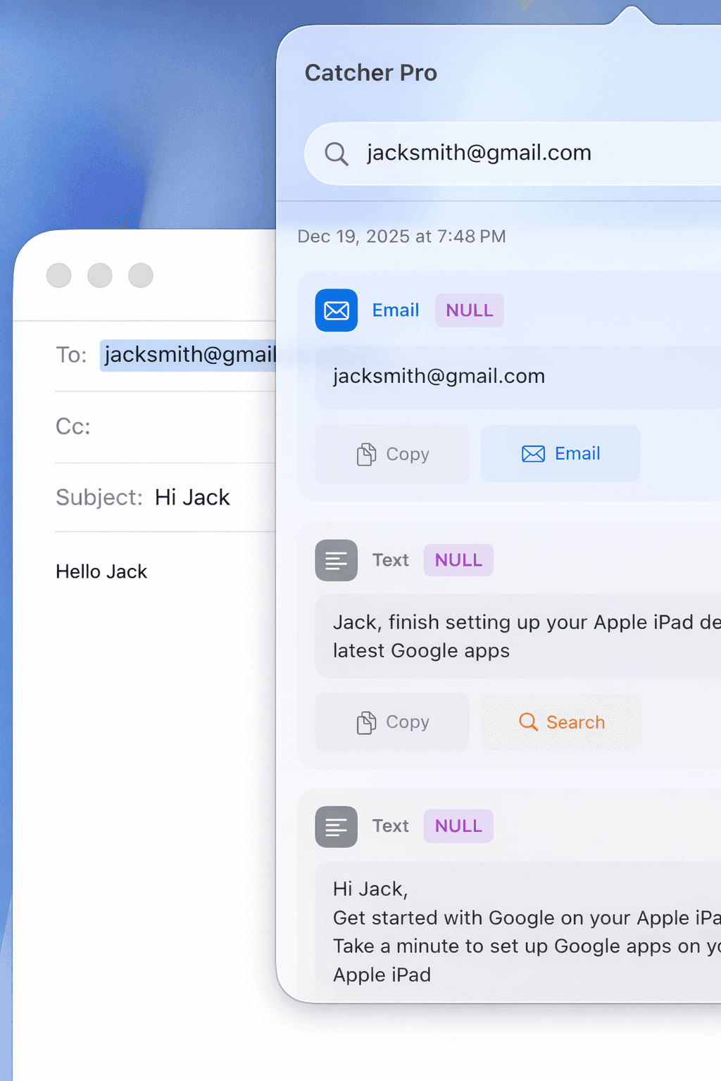
Task: Click the Catcher Pro title
Action: [x=371, y=73]
